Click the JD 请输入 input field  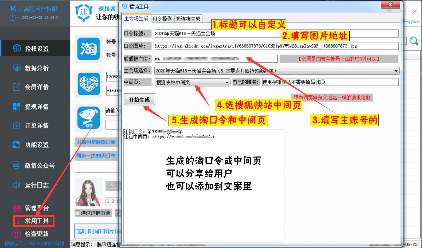112,111
